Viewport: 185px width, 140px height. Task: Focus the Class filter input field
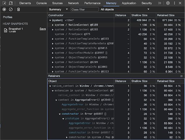pos(85,9)
